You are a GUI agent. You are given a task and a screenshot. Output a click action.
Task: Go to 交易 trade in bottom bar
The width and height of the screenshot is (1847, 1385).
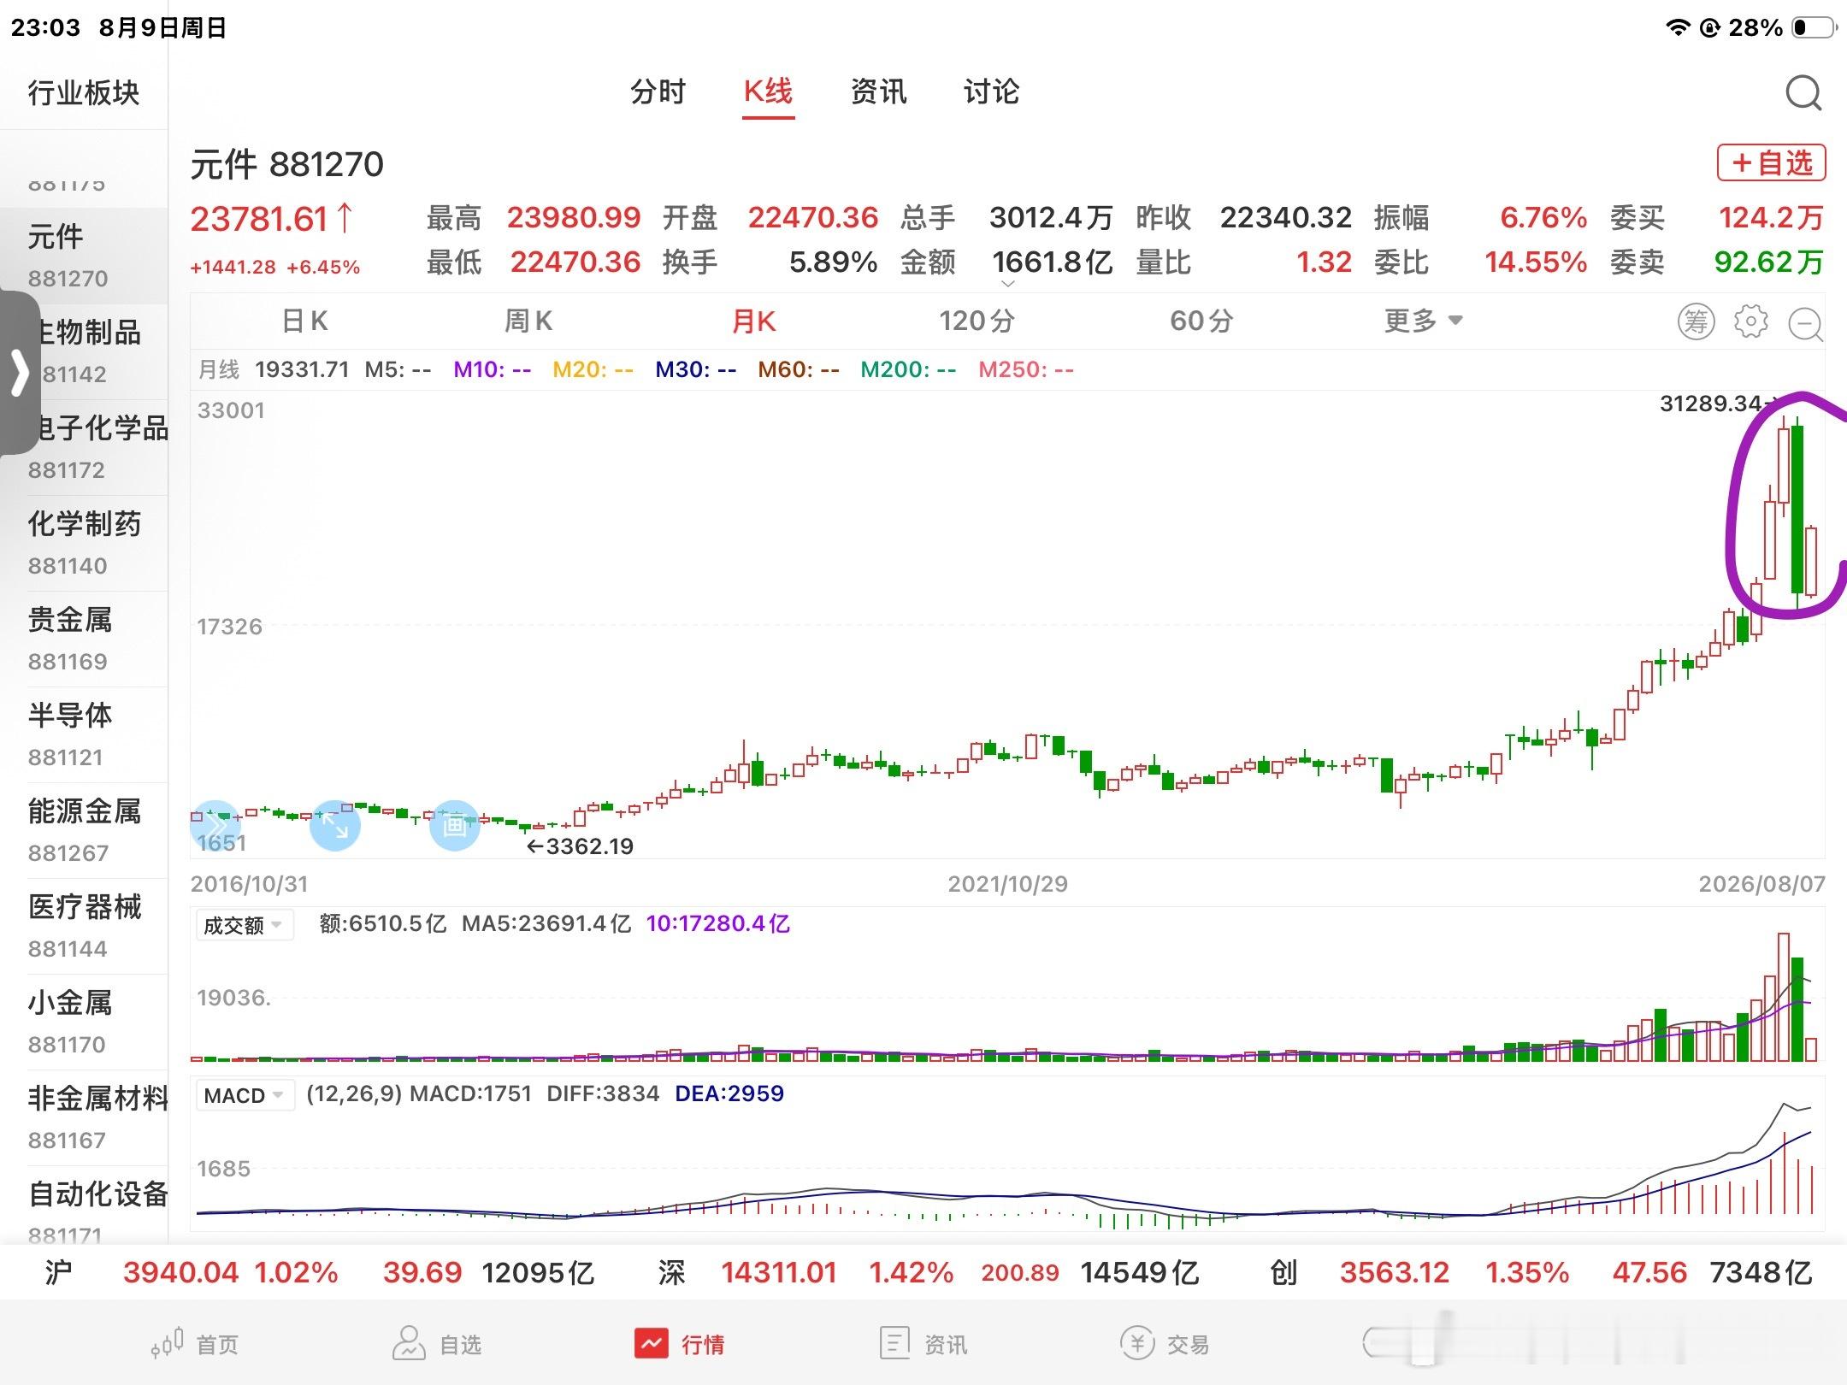pos(1165,1344)
